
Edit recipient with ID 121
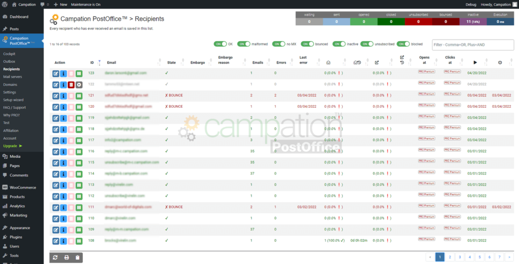click(56, 96)
